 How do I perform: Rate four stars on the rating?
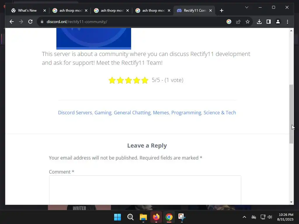coord(137,80)
